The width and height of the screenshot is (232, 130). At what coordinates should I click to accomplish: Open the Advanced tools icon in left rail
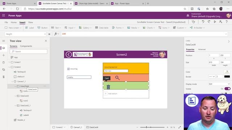4,77
